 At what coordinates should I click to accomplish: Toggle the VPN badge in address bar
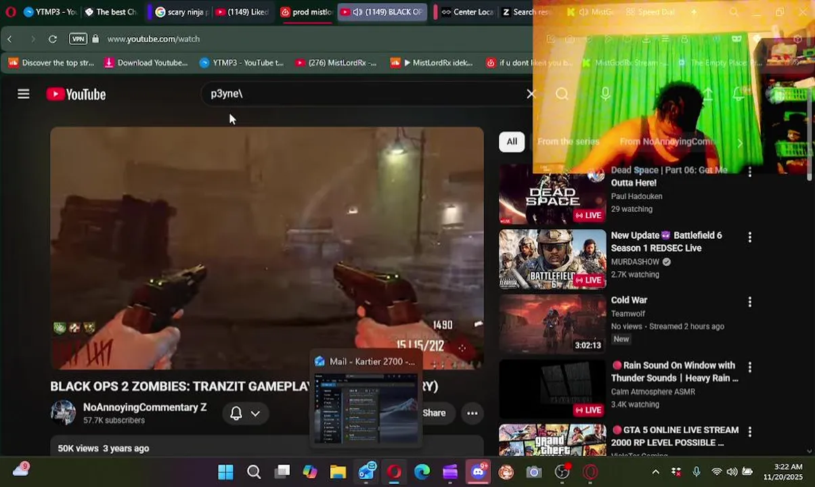coord(79,39)
